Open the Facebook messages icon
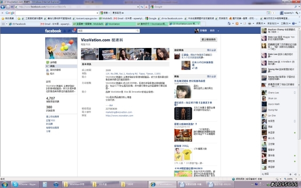The image size is (301, 188). [69, 31]
